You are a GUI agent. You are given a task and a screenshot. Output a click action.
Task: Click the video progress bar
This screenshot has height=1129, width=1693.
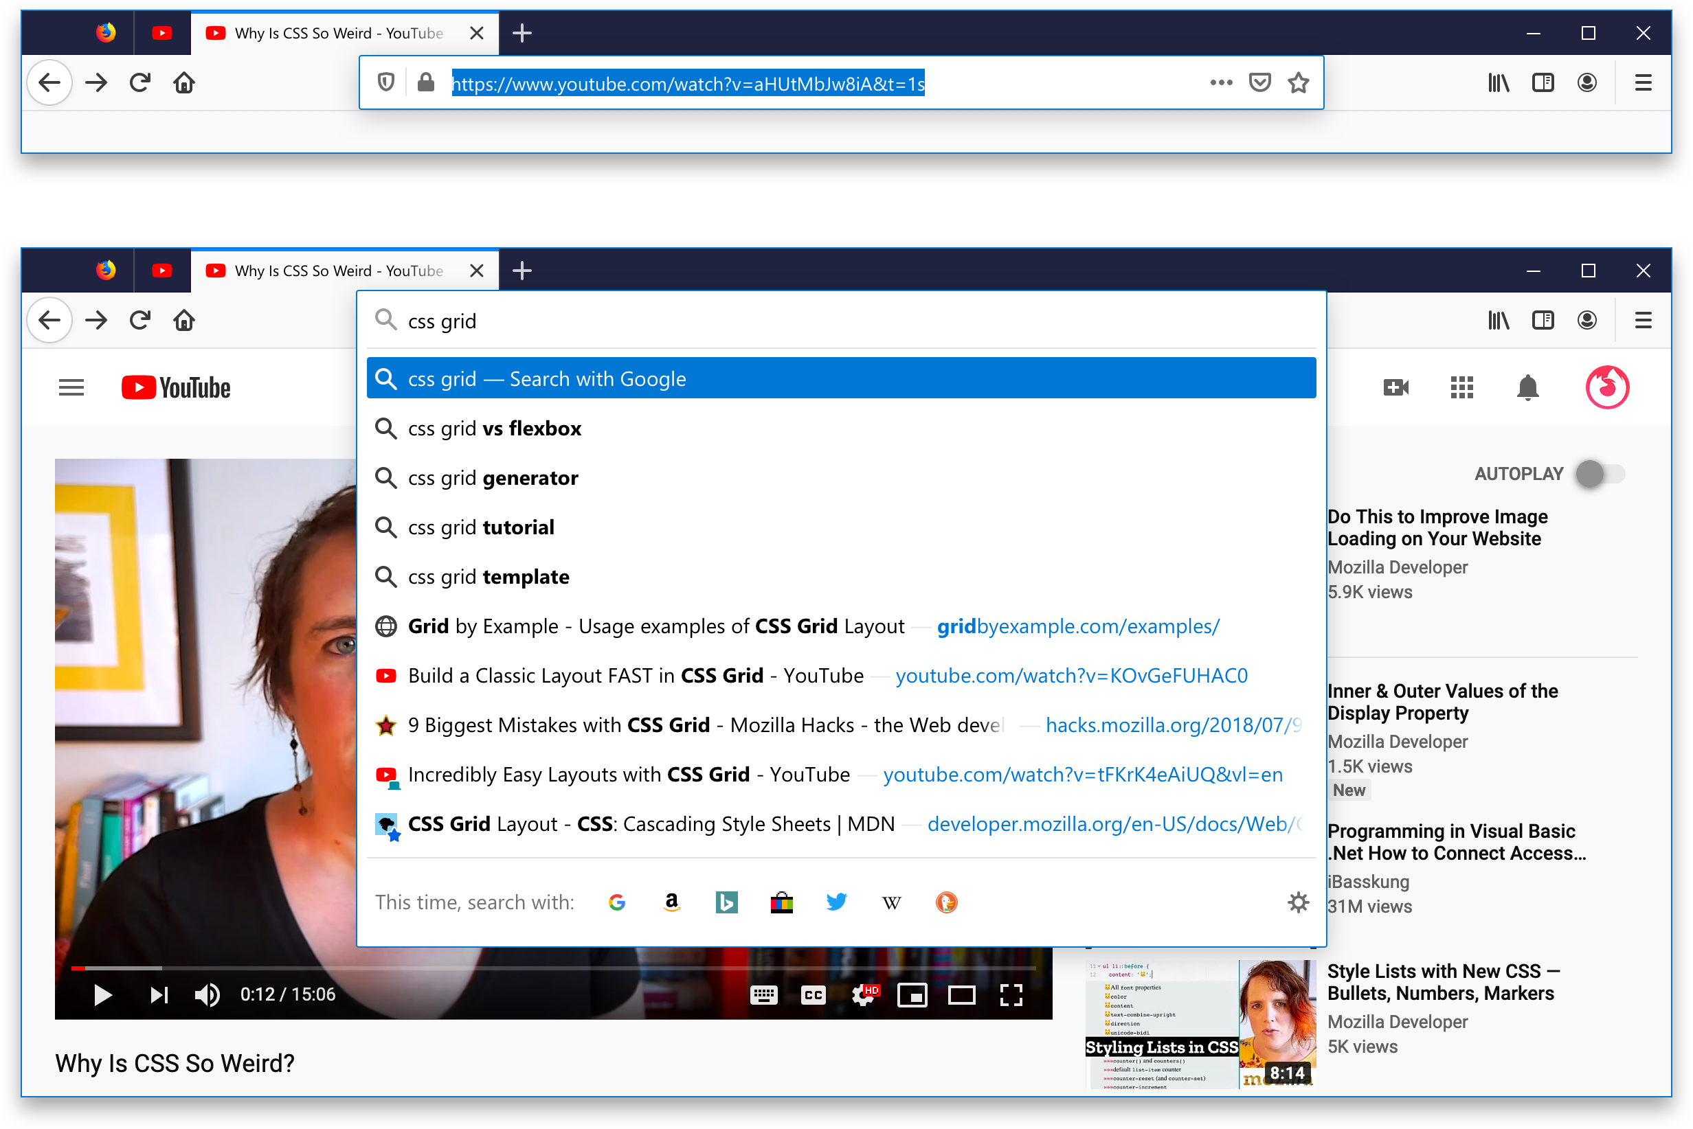tap(553, 968)
